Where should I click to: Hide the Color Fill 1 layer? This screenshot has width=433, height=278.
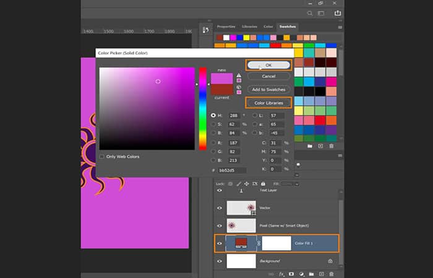coord(219,243)
